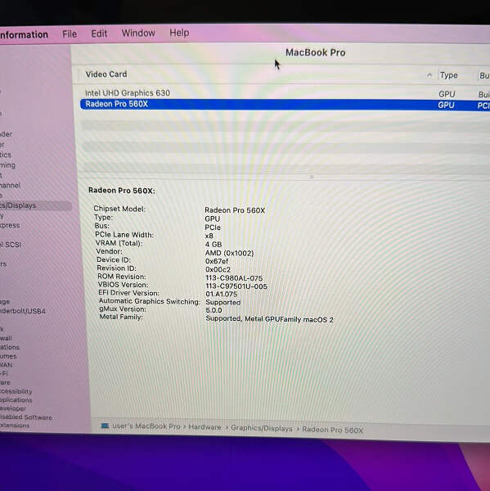
Task: Select the Intel UHD Graphics 630 row
Action: pyautogui.click(x=285, y=93)
